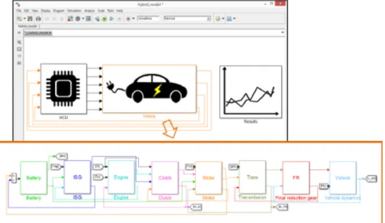This screenshot has height=223, width=385.
Task: Click the Annotation text palette icon
Action: pyautogui.click(x=19, y=63)
